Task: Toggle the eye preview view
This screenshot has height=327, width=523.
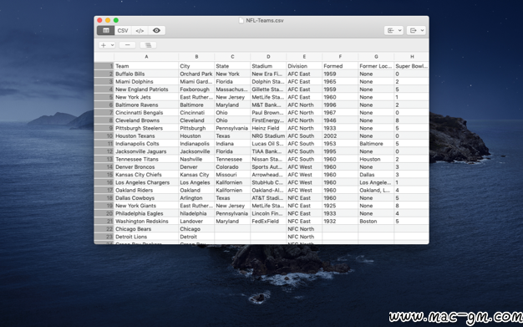Action: 156,30
